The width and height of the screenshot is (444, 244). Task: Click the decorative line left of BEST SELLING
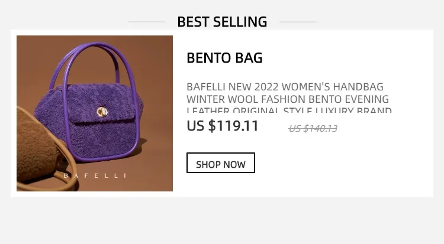146,22
